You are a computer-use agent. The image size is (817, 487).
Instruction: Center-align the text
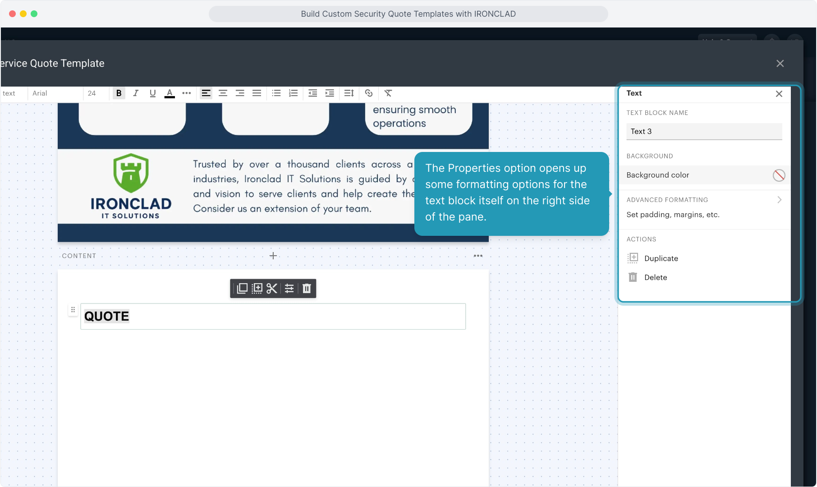coord(223,93)
